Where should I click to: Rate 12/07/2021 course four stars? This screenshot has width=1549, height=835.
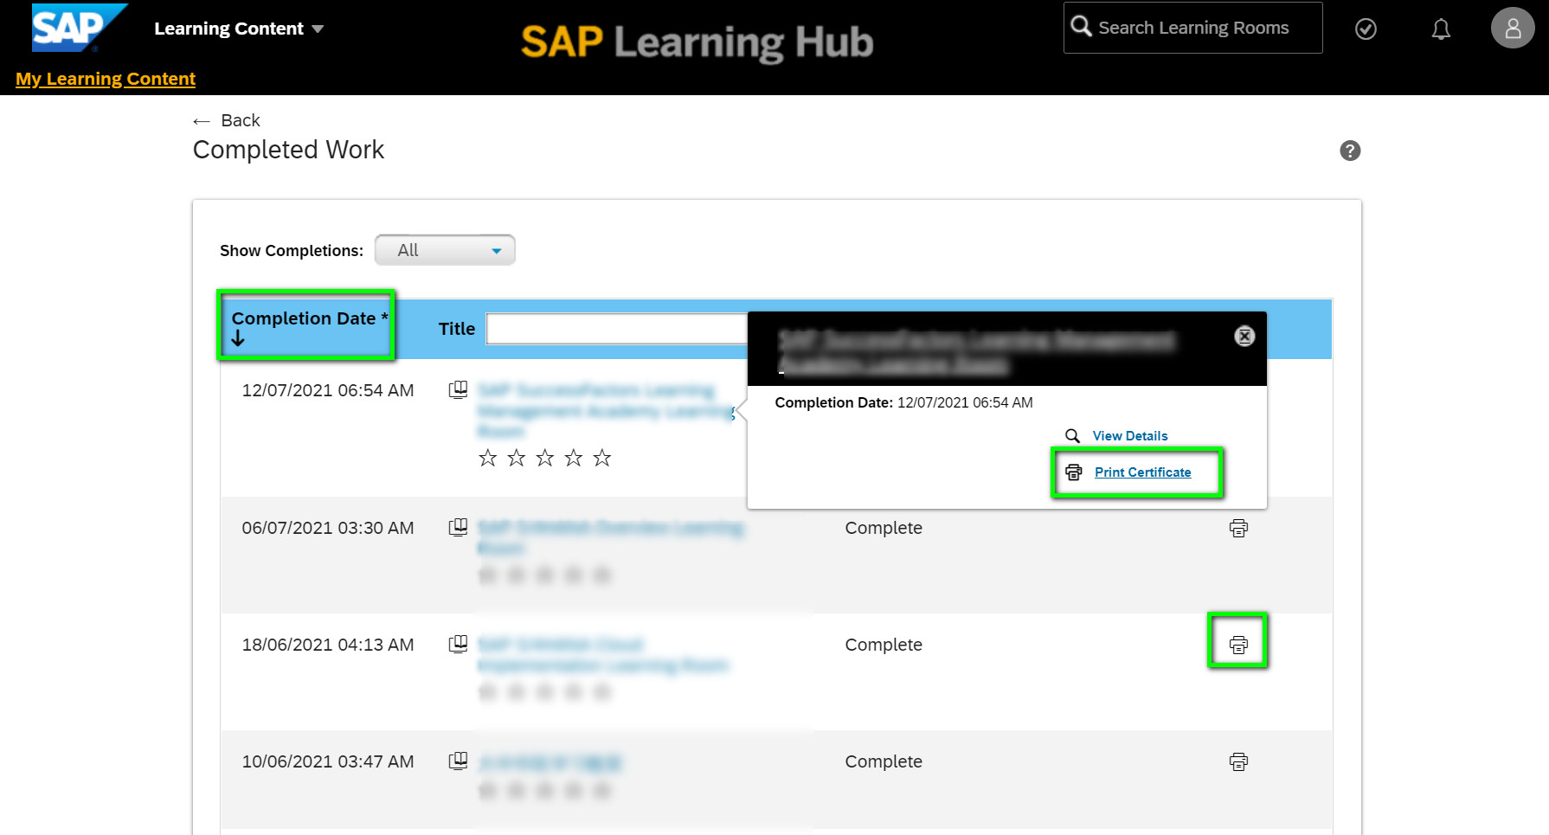574,458
